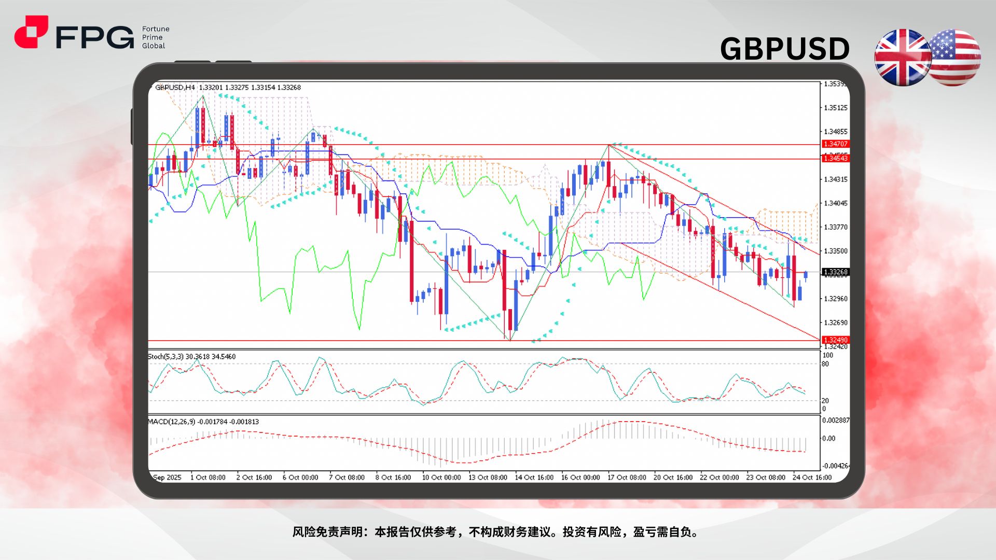Viewport: 996px width, 560px height.
Task: Click the 1.35125 price axis level
Action: pos(835,108)
